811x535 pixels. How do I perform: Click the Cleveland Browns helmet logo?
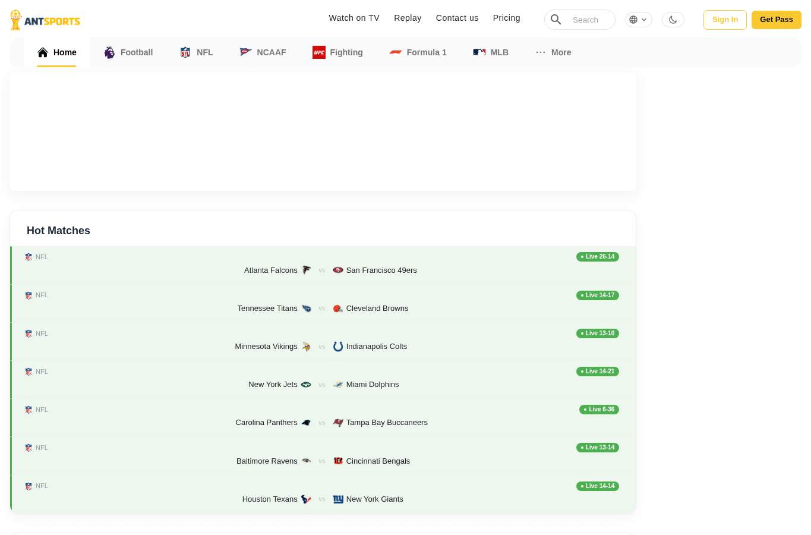[x=338, y=308]
